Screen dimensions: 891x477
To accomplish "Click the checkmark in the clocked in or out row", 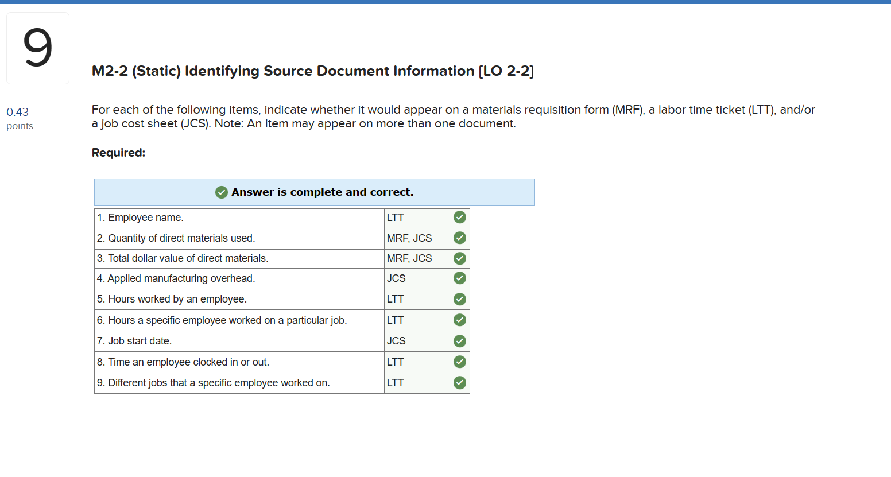I will (x=460, y=362).
